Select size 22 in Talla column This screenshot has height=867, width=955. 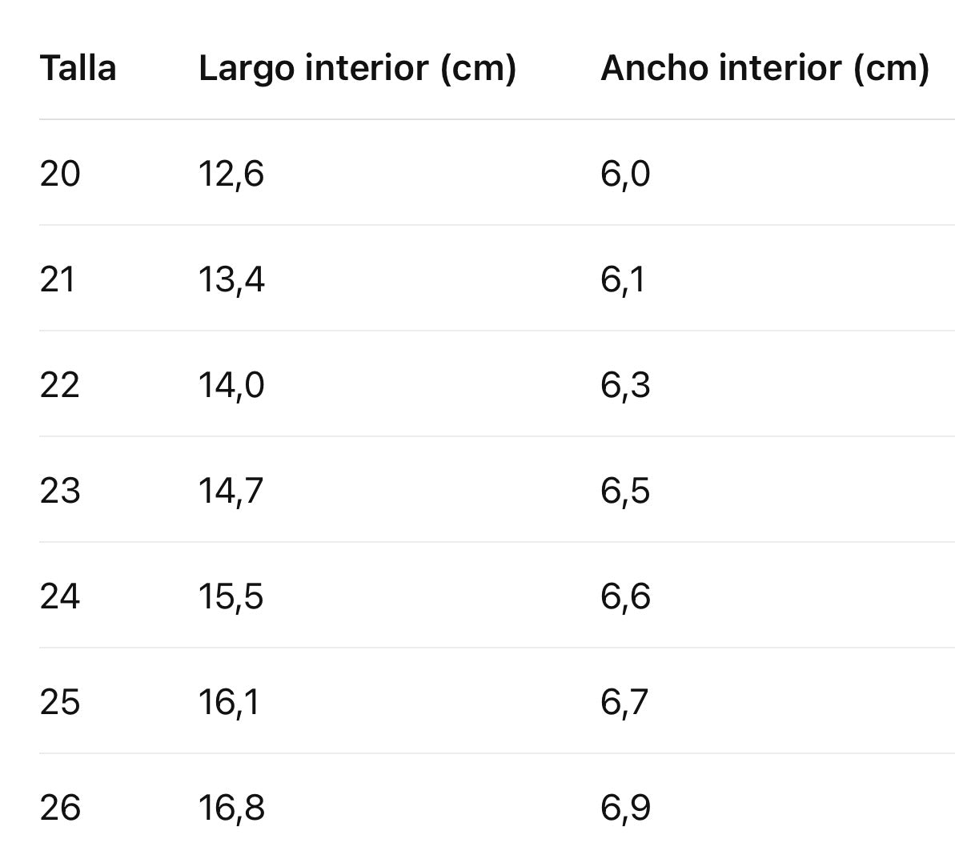click(60, 385)
